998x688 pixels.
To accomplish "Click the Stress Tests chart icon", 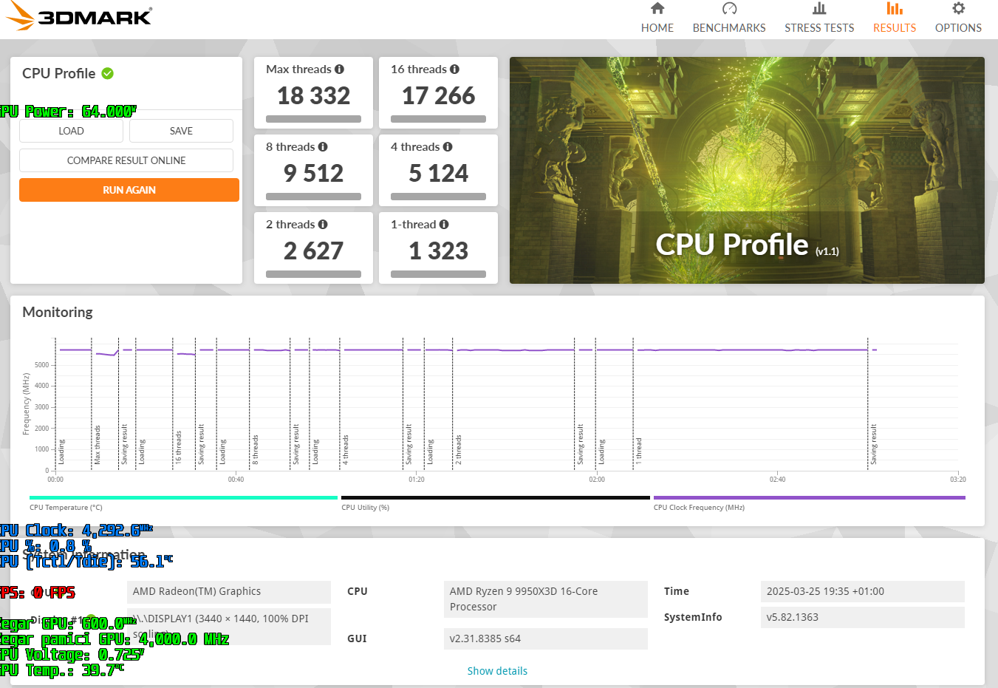I will tap(819, 9).
